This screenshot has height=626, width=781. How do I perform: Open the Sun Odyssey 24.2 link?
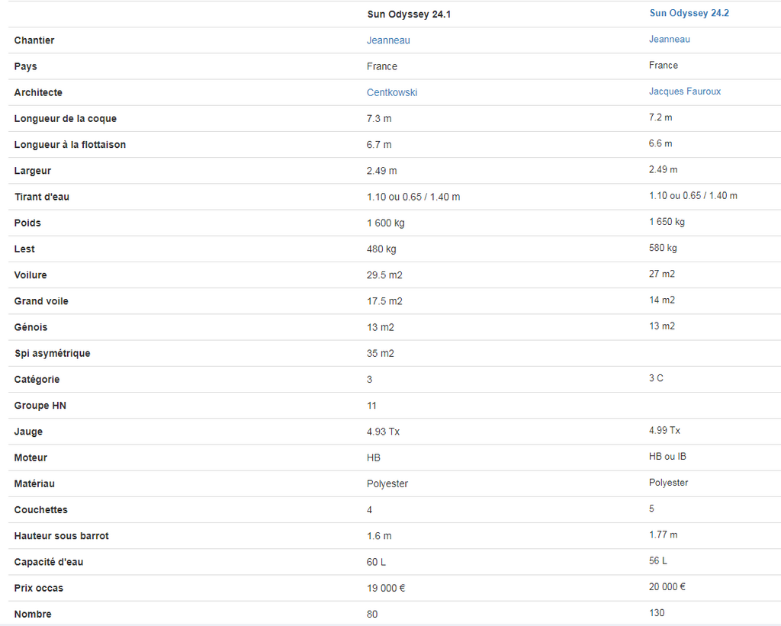(x=689, y=13)
